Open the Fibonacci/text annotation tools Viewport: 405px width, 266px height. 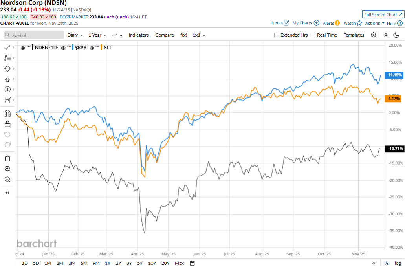tap(7, 58)
